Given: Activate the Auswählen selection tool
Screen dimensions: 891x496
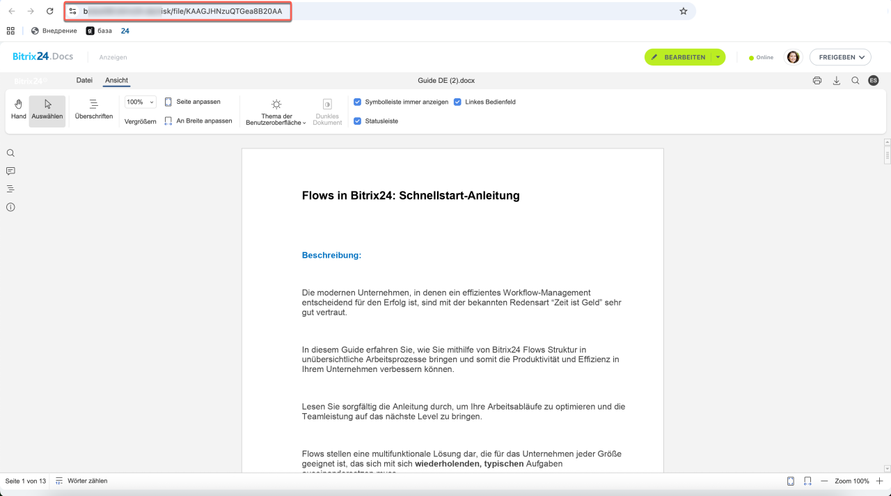Looking at the screenshot, I should click(x=47, y=111).
